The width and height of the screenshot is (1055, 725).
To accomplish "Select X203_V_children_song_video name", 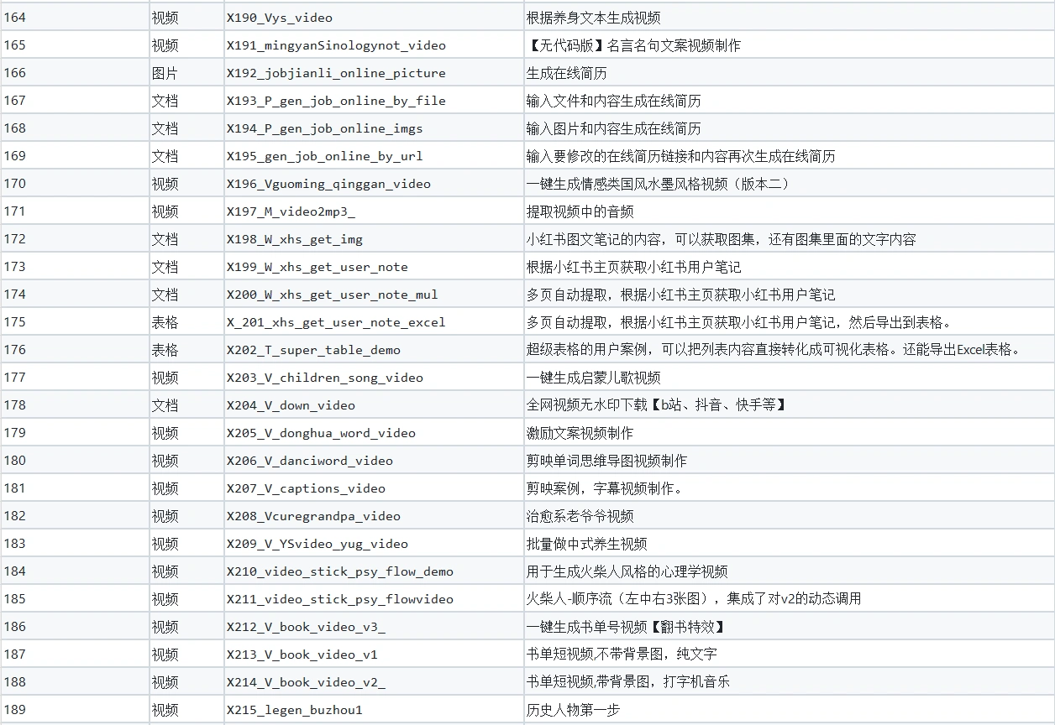I will tap(324, 378).
